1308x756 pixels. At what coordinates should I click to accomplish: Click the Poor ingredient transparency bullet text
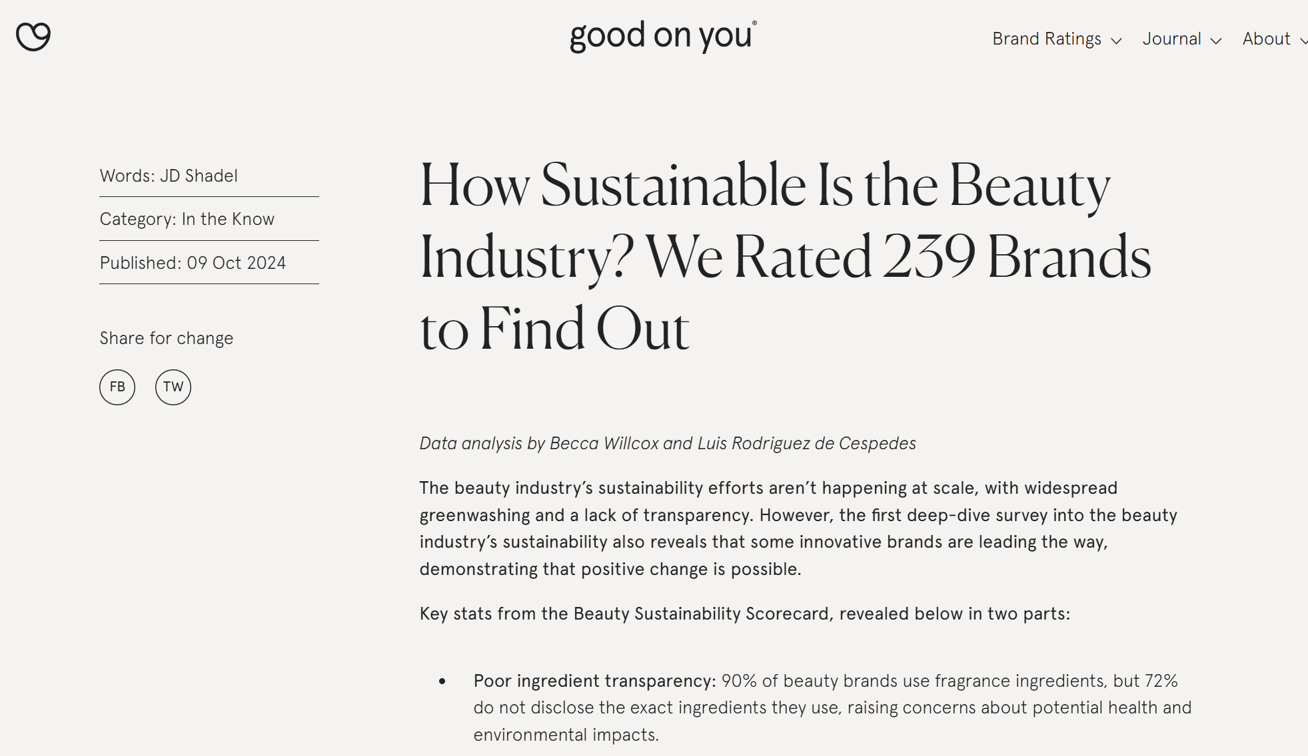(832, 708)
